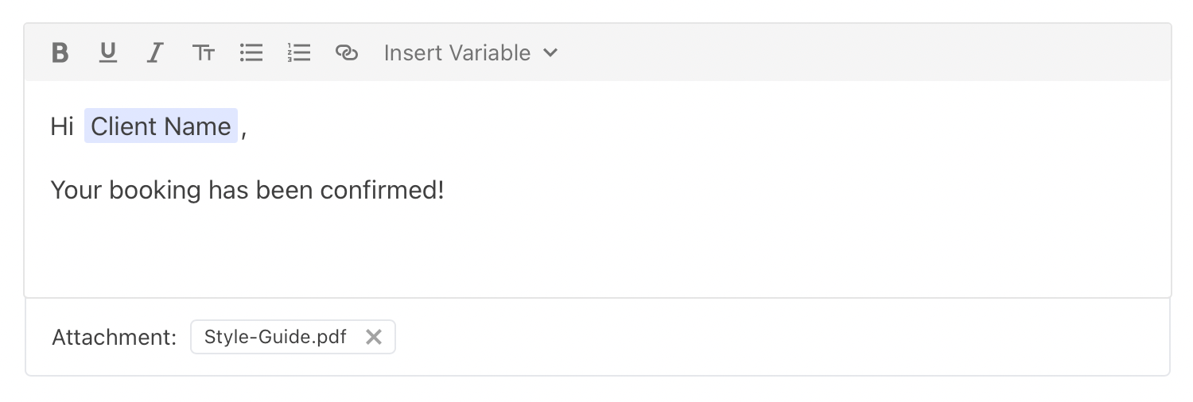Insert a bulleted list

tap(251, 53)
